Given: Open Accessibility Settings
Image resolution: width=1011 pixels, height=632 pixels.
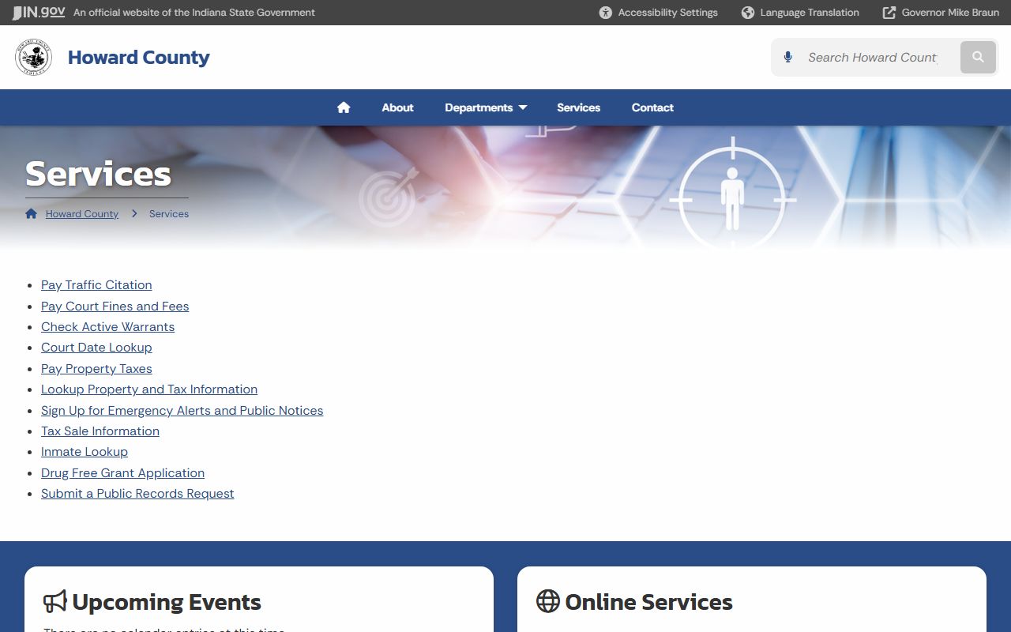Looking at the screenshot, I should 659,13.
